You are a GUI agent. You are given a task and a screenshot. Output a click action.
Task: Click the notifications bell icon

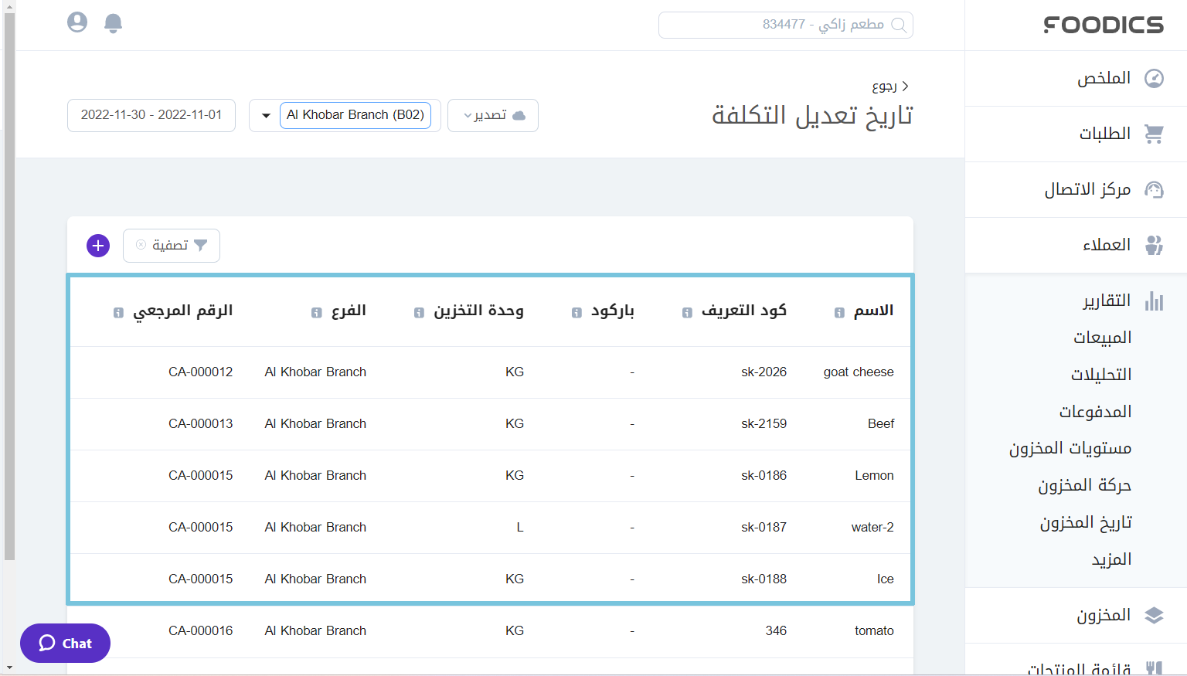[113, 23]
